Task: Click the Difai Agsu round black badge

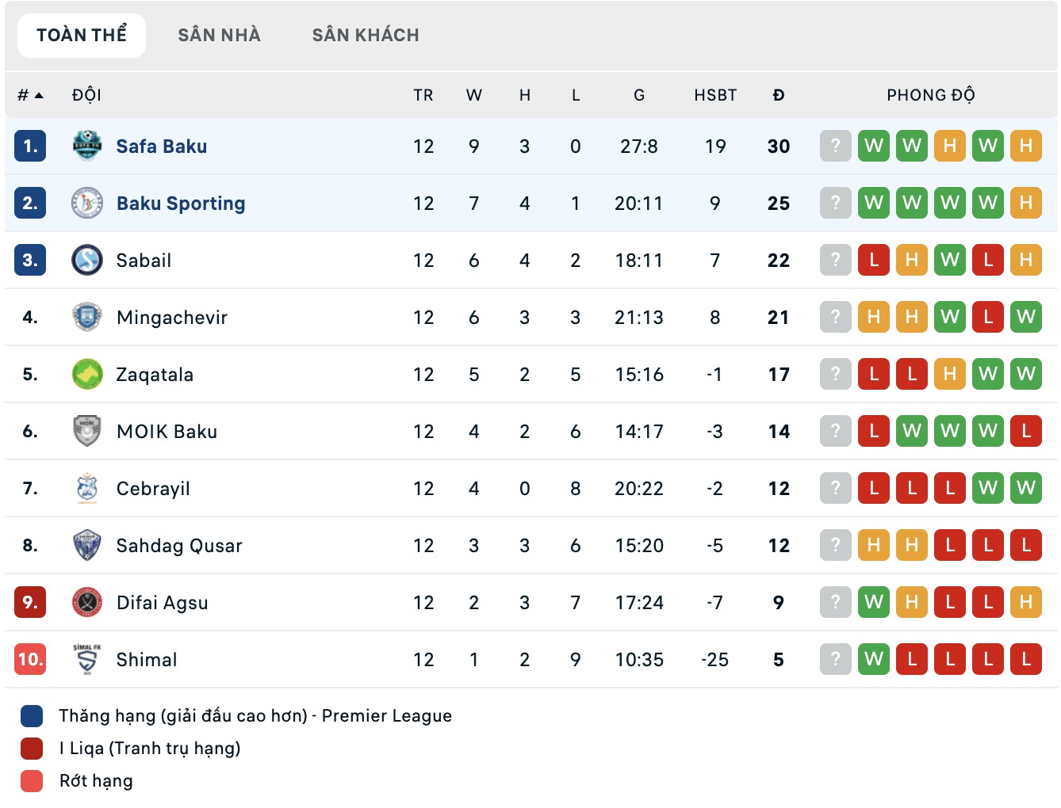Action: click(89, 602)
